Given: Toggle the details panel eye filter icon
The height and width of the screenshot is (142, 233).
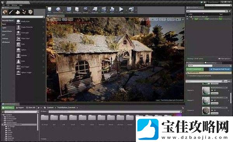Looking at the screenshot, I should pyautogui.click(x=229, y=81).
